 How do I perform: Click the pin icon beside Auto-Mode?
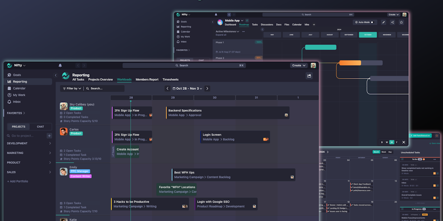coord(383,22)
